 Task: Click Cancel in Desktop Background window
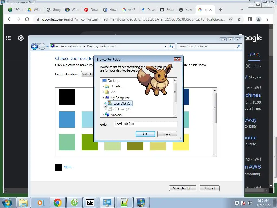[210, 188]
